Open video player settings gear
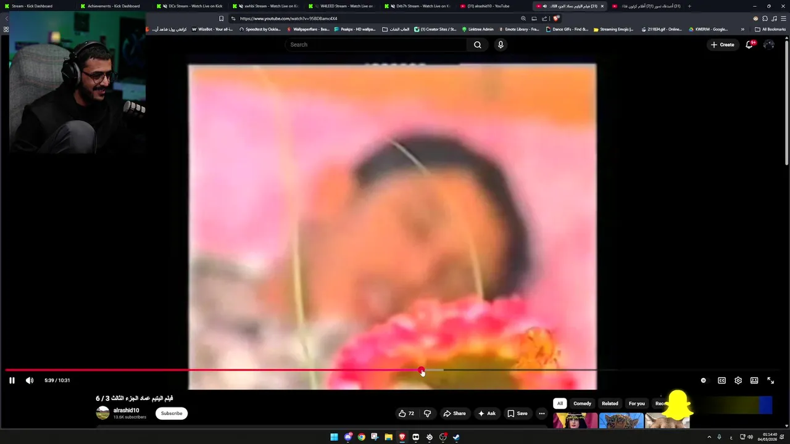 pos(738,380)
